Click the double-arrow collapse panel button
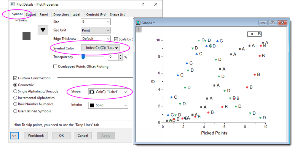 [x=14, y=135]
